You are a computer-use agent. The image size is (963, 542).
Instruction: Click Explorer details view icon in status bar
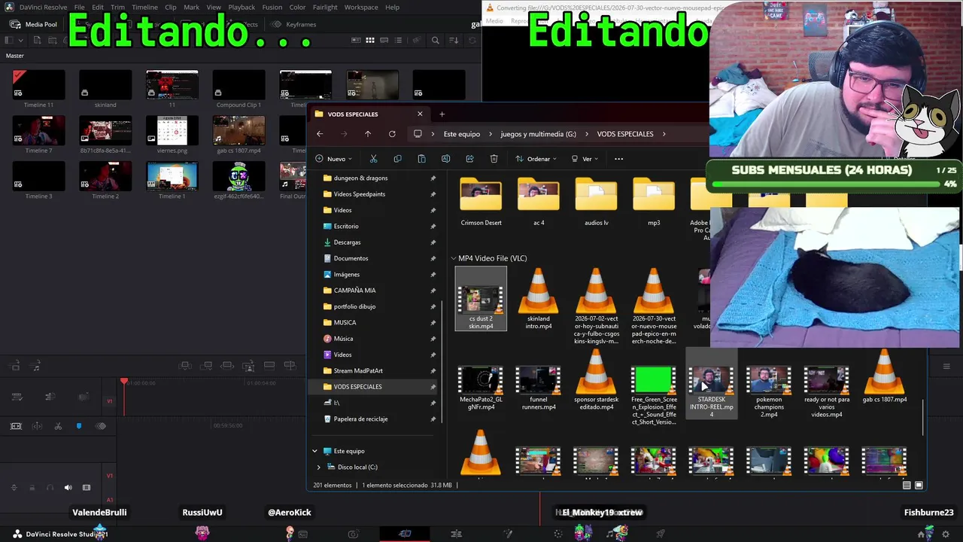click(907, 486)
